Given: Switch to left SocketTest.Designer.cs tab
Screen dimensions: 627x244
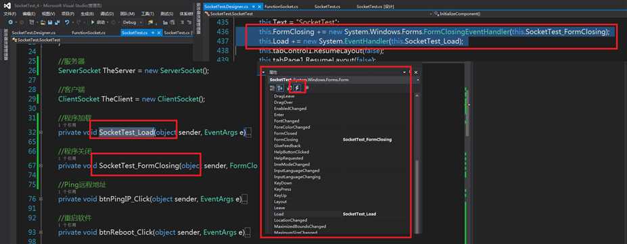Looking at the screenshot, I should pos(34,32).
